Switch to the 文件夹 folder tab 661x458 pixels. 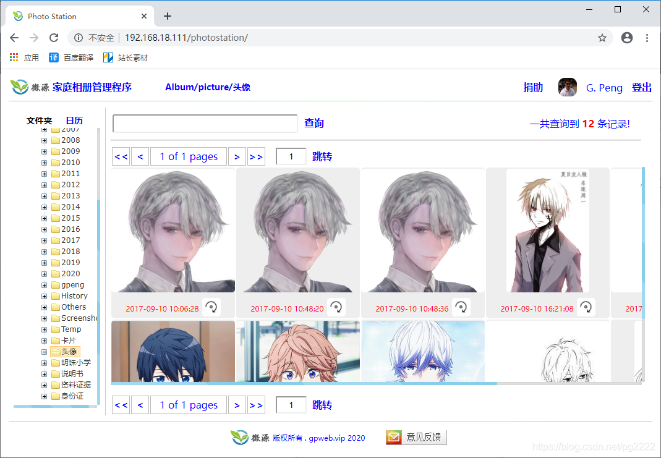pos(39,121)
